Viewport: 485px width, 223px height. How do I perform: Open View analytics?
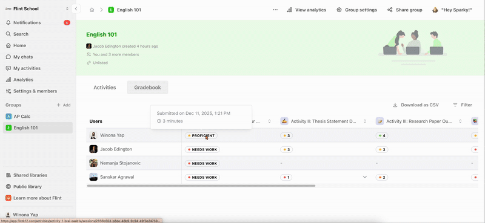[307, 10]
